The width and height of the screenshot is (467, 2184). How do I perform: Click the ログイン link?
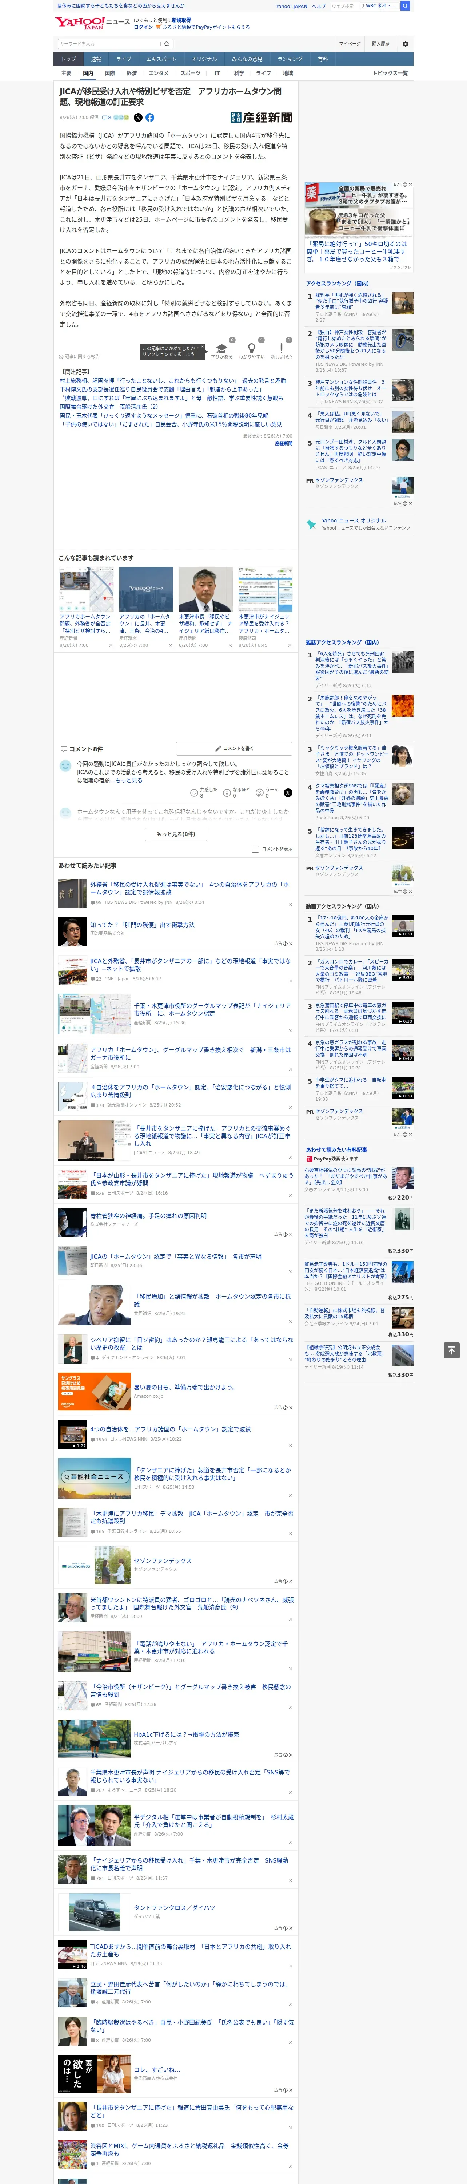pyautogui.click(x=143, y=27)
